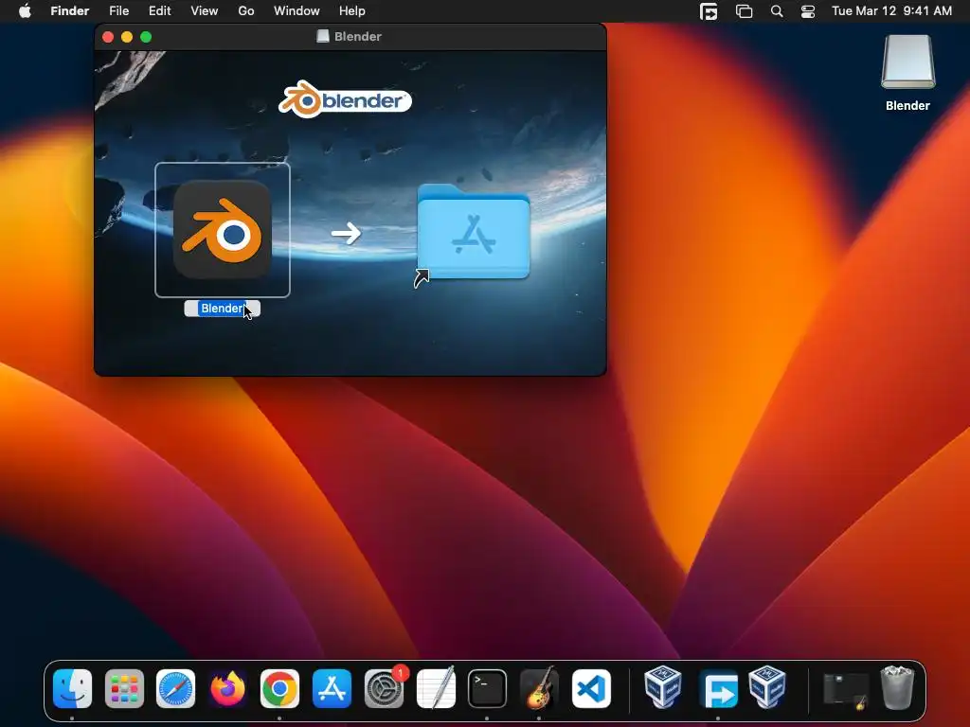Close the Blender installer window

tap(108, 37)
